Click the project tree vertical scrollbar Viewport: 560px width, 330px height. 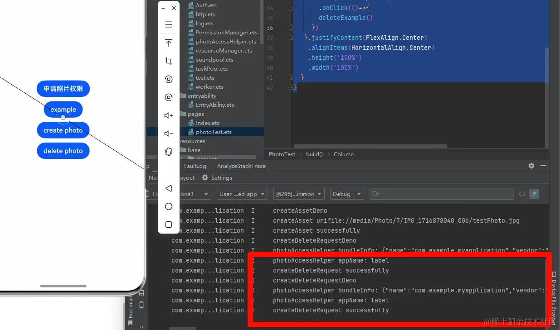(x=262, y=23)
